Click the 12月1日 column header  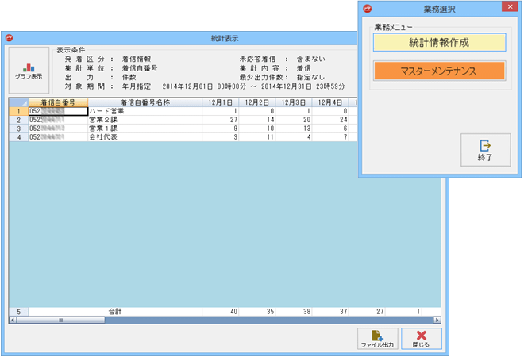click(x=219, y=102)
